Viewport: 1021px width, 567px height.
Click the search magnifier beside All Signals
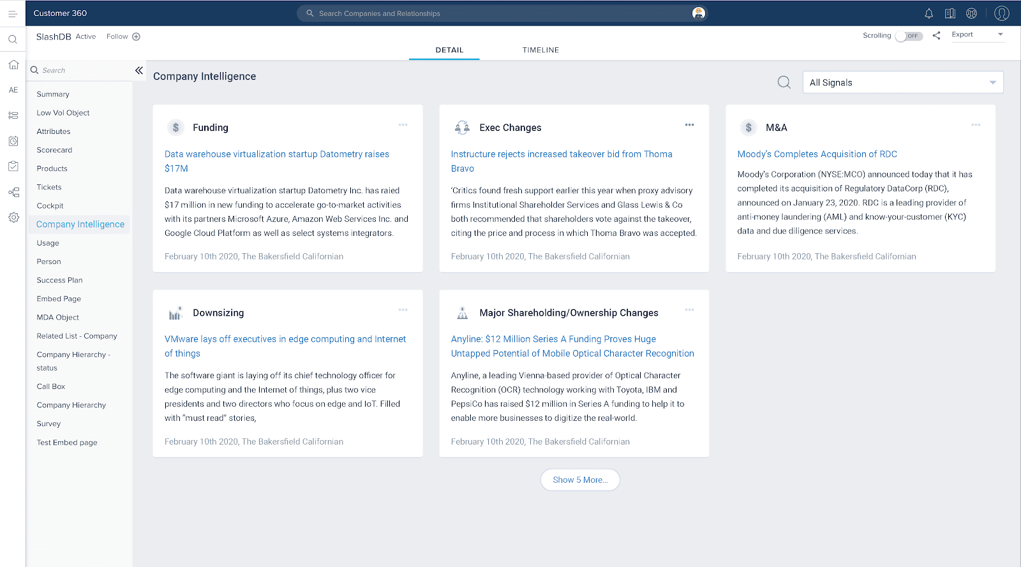pos(784,82)
